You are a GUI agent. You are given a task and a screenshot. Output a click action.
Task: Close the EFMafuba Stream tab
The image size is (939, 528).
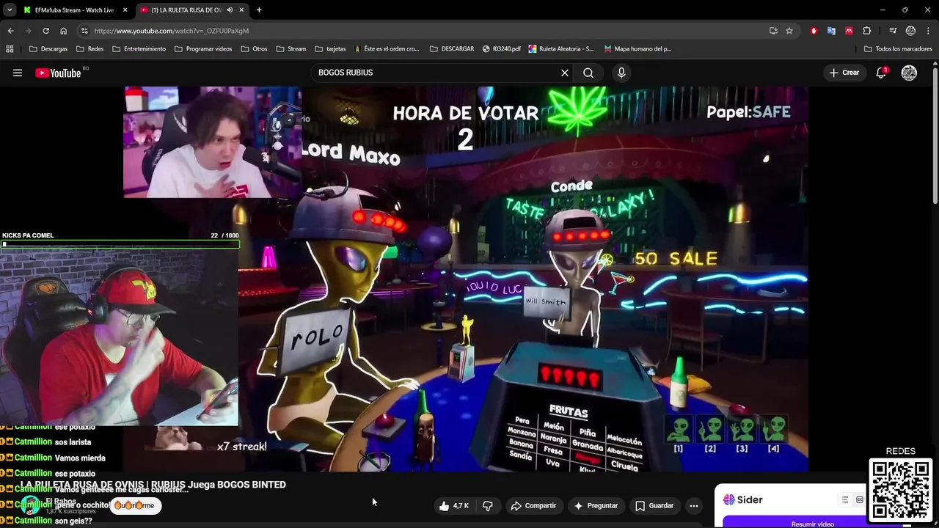(125, 10)
